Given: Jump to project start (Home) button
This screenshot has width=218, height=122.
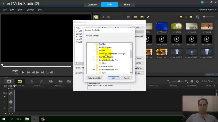Looking at the screenshot, I should pyautogui.click(x=28, y=72).
